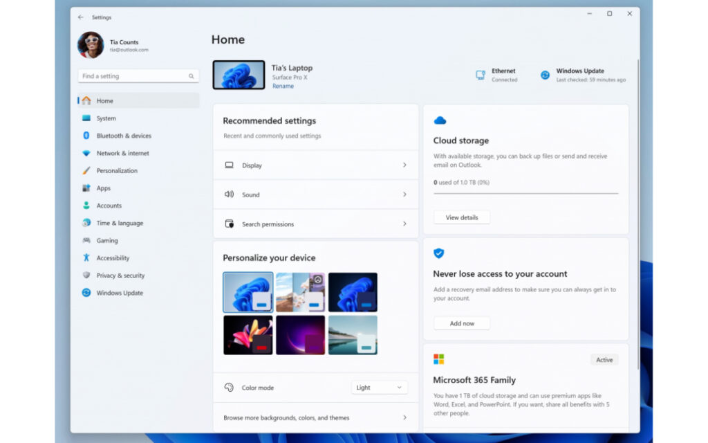This screenshot has height=443, width=708.
Task: Click the blue cloud storage icon
Action: [440, 120]
